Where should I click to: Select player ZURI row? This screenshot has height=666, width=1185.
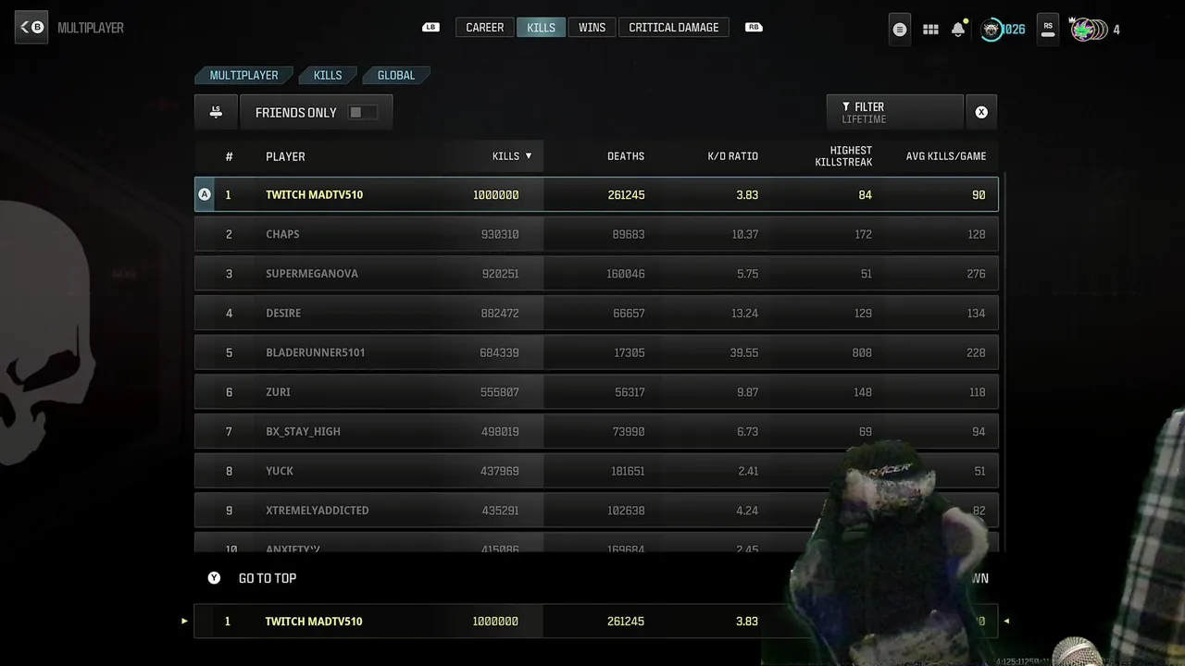click(596, 392)
